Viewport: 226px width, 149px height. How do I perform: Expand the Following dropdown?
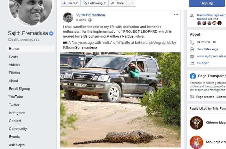click(95, 3)
